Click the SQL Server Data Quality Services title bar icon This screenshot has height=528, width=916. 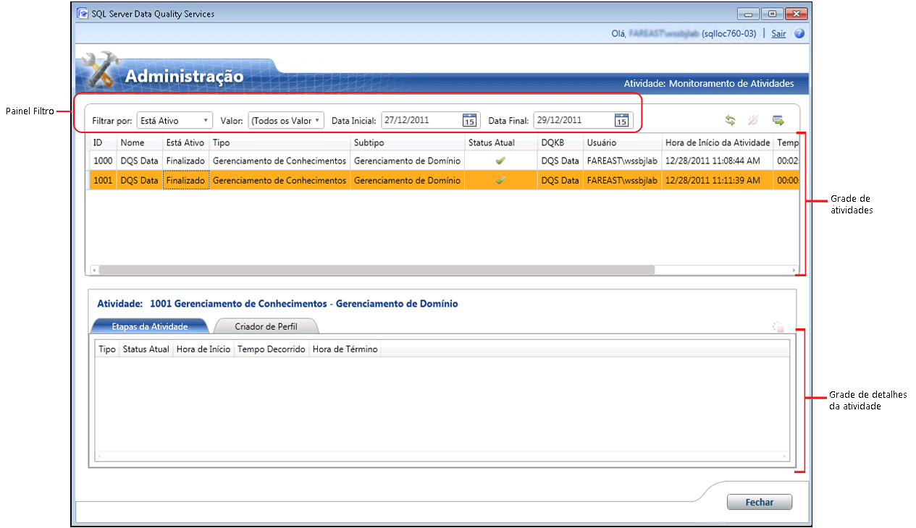click(x=83, y=14)
